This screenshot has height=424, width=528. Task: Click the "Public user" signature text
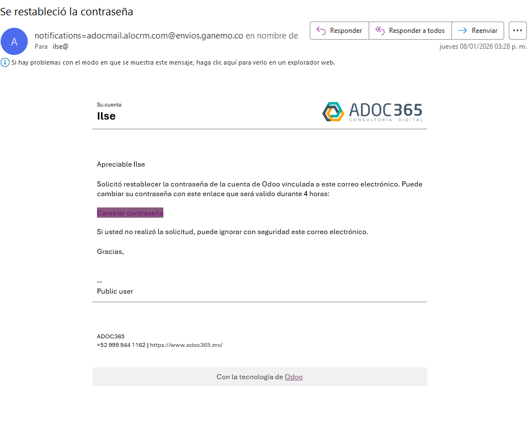[x=115, y=291]
